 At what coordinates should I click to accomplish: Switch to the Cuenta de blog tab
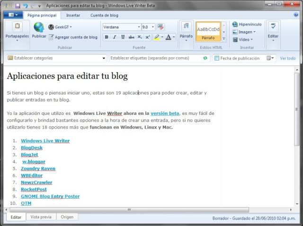point(104,15)
